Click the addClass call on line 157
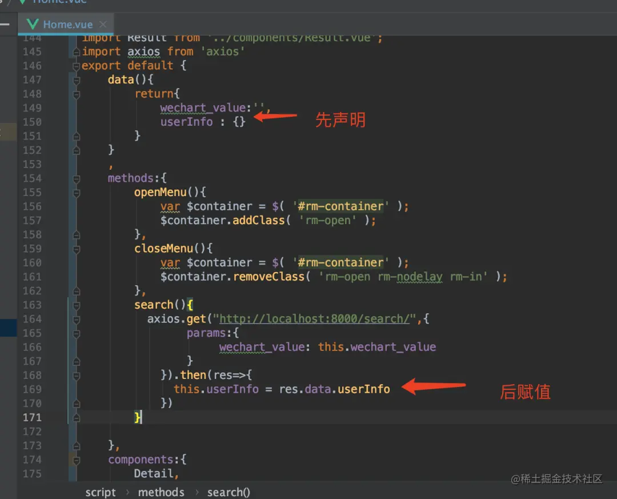The width and height of the screenshot is (617, 499). click(x=259, y=220)
